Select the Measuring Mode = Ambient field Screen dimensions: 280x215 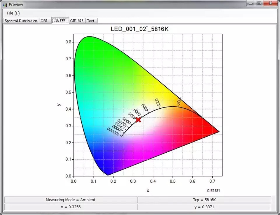[x=71, y=200]
